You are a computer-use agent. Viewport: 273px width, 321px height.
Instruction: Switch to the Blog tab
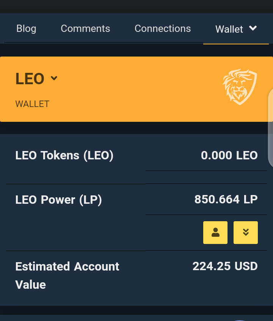(26, 28)
